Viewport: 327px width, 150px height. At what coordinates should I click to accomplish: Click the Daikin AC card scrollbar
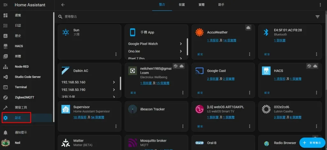(x=120, y=83)
